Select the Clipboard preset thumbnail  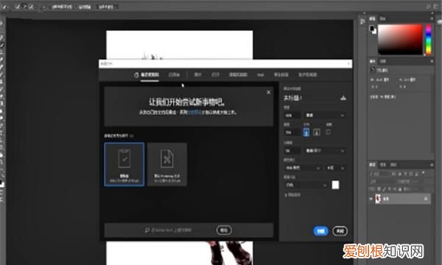pos(124,164)
